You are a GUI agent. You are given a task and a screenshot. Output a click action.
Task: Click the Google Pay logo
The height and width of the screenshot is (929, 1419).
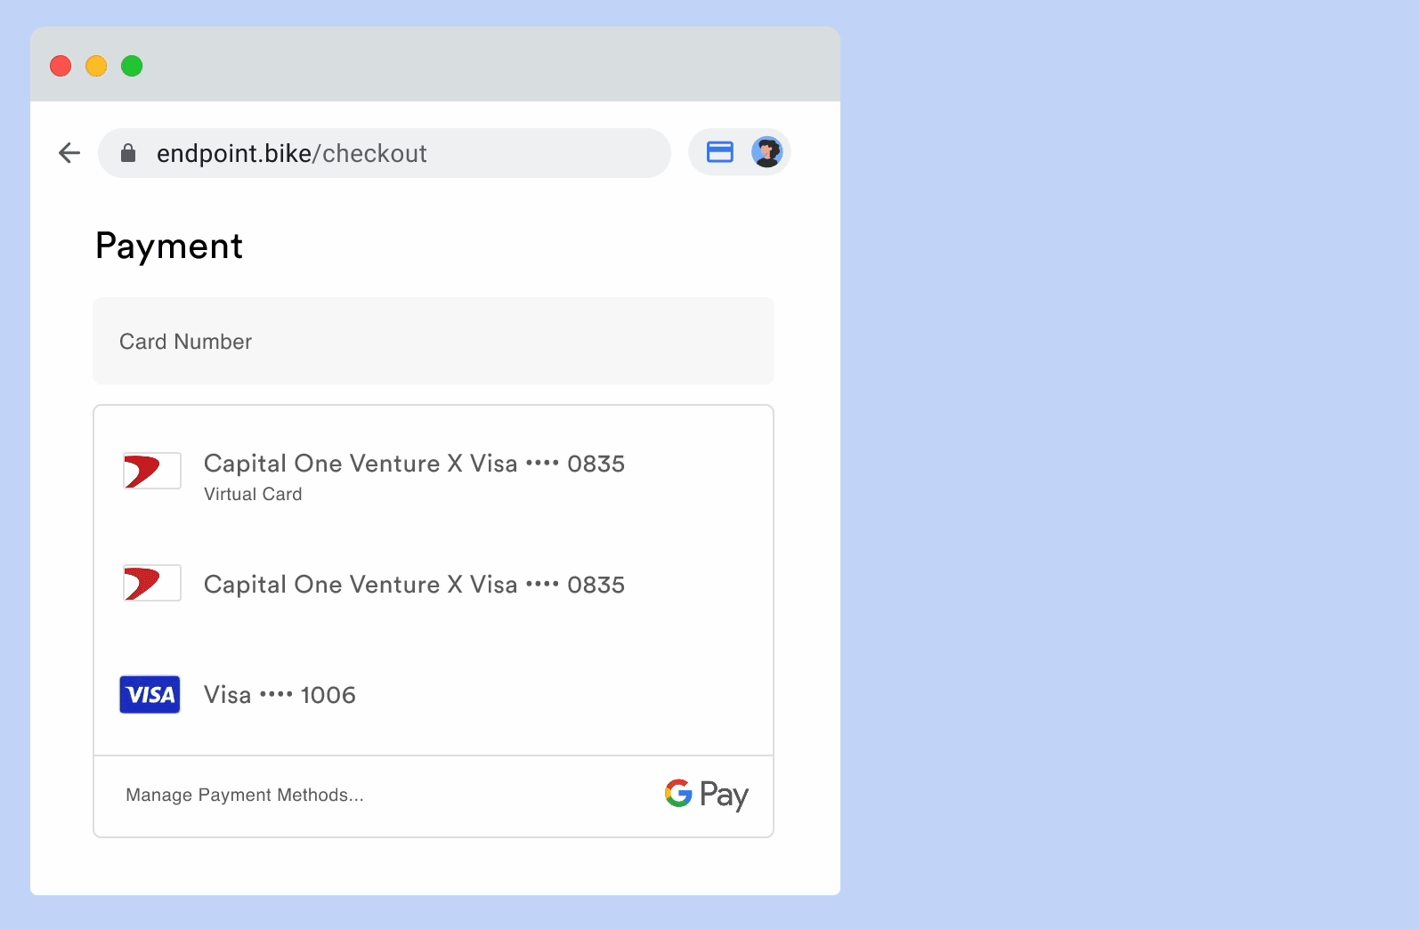[x=707, y=794]
